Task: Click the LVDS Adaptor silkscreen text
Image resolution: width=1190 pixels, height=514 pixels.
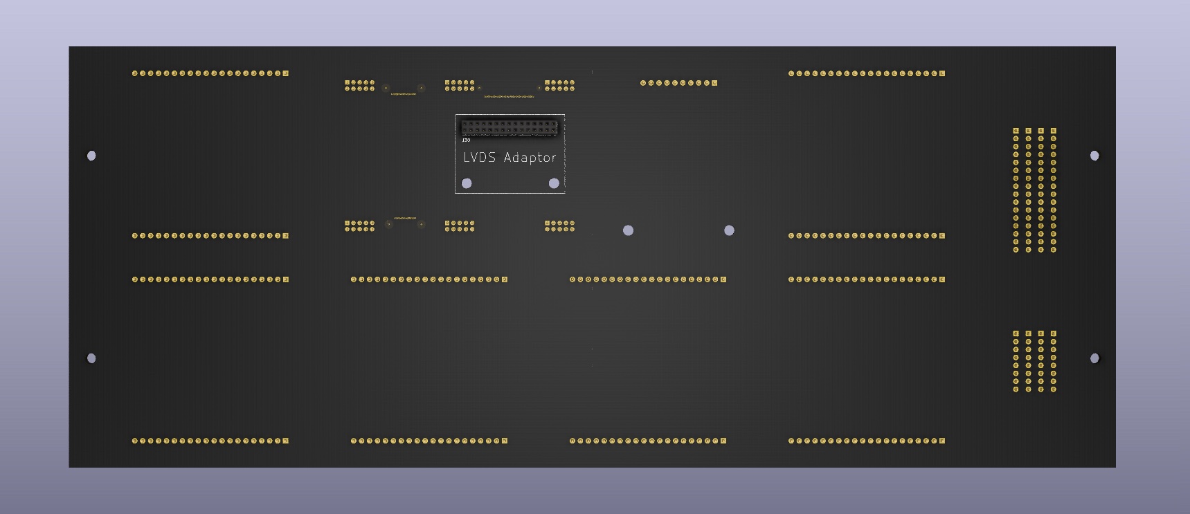Action: [x=510, y=158]
